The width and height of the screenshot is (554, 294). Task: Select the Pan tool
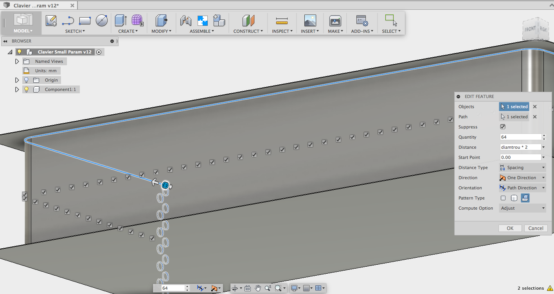coord(257,288)
